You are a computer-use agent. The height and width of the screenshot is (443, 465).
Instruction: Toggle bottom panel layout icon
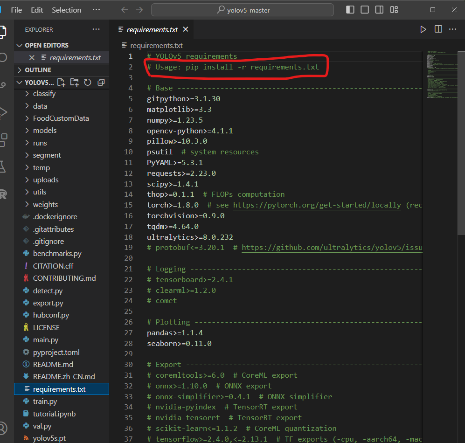point(365,10)
